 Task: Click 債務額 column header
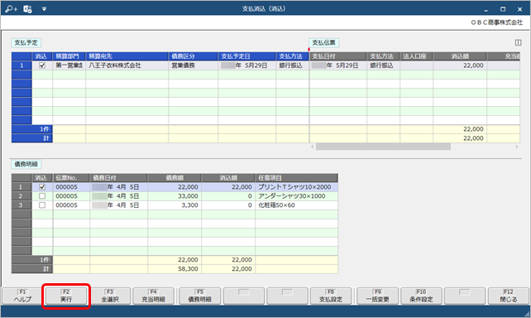point(175,178)
